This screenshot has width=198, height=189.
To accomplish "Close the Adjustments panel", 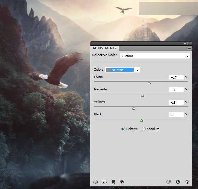I will 190,43.
